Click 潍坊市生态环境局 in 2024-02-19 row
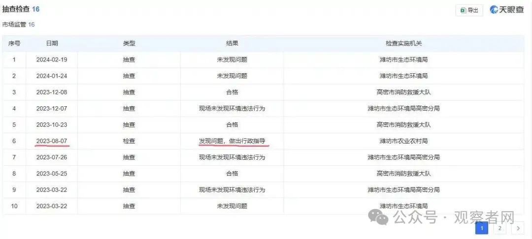The width and height of the screenshot is (532, 239). tap(404, 60)
